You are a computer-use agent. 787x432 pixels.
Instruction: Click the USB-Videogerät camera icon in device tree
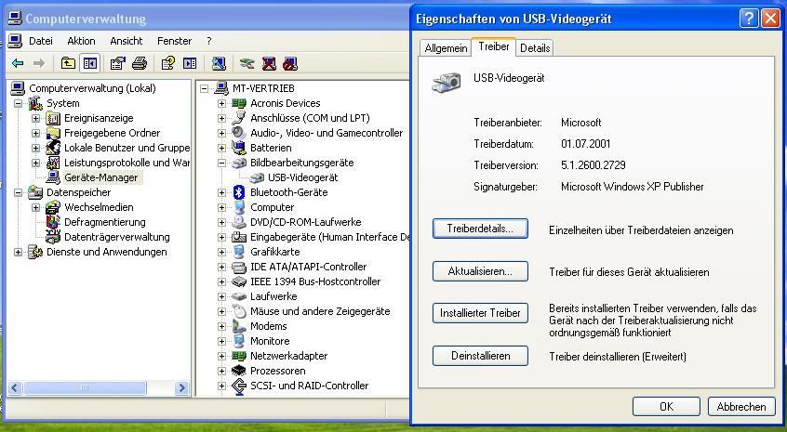pyautogui.click(x=257, y=177)
